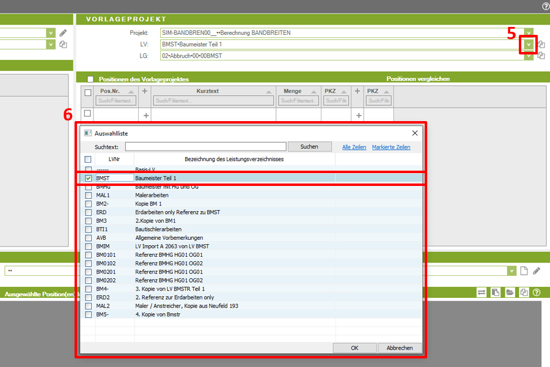Select the row BM5- 4. Kopie von Bmstr
This screenshot has height=367, width=550.
coord(251,314)
